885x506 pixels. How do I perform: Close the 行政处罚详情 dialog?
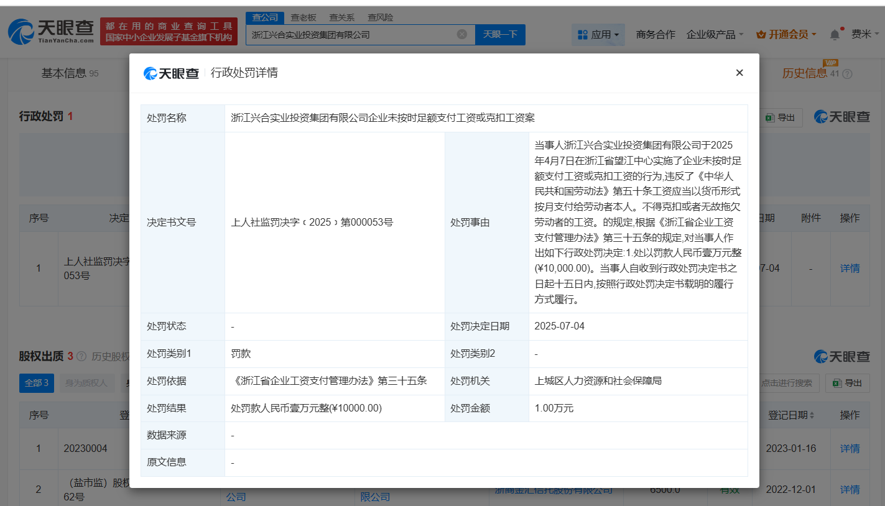[739, 73]
